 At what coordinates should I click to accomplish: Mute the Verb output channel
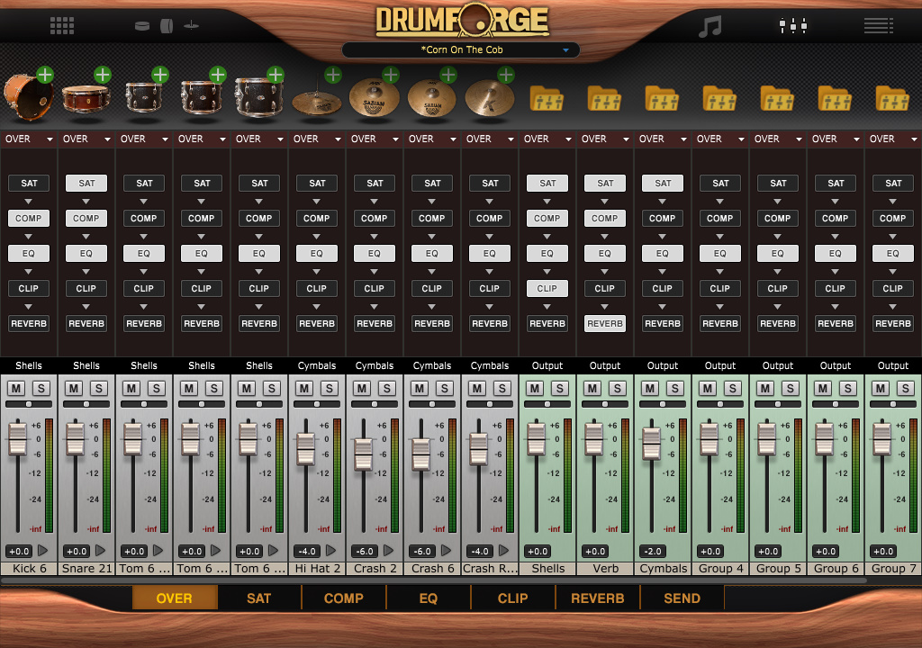click(x=592, y=388)
